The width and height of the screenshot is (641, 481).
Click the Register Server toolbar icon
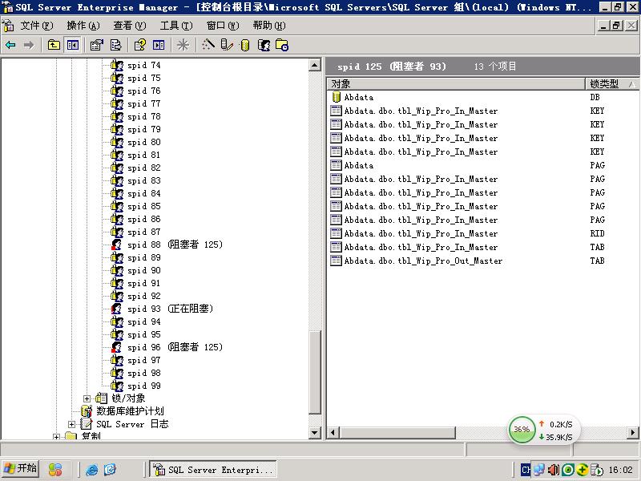[x=227, y=45]
